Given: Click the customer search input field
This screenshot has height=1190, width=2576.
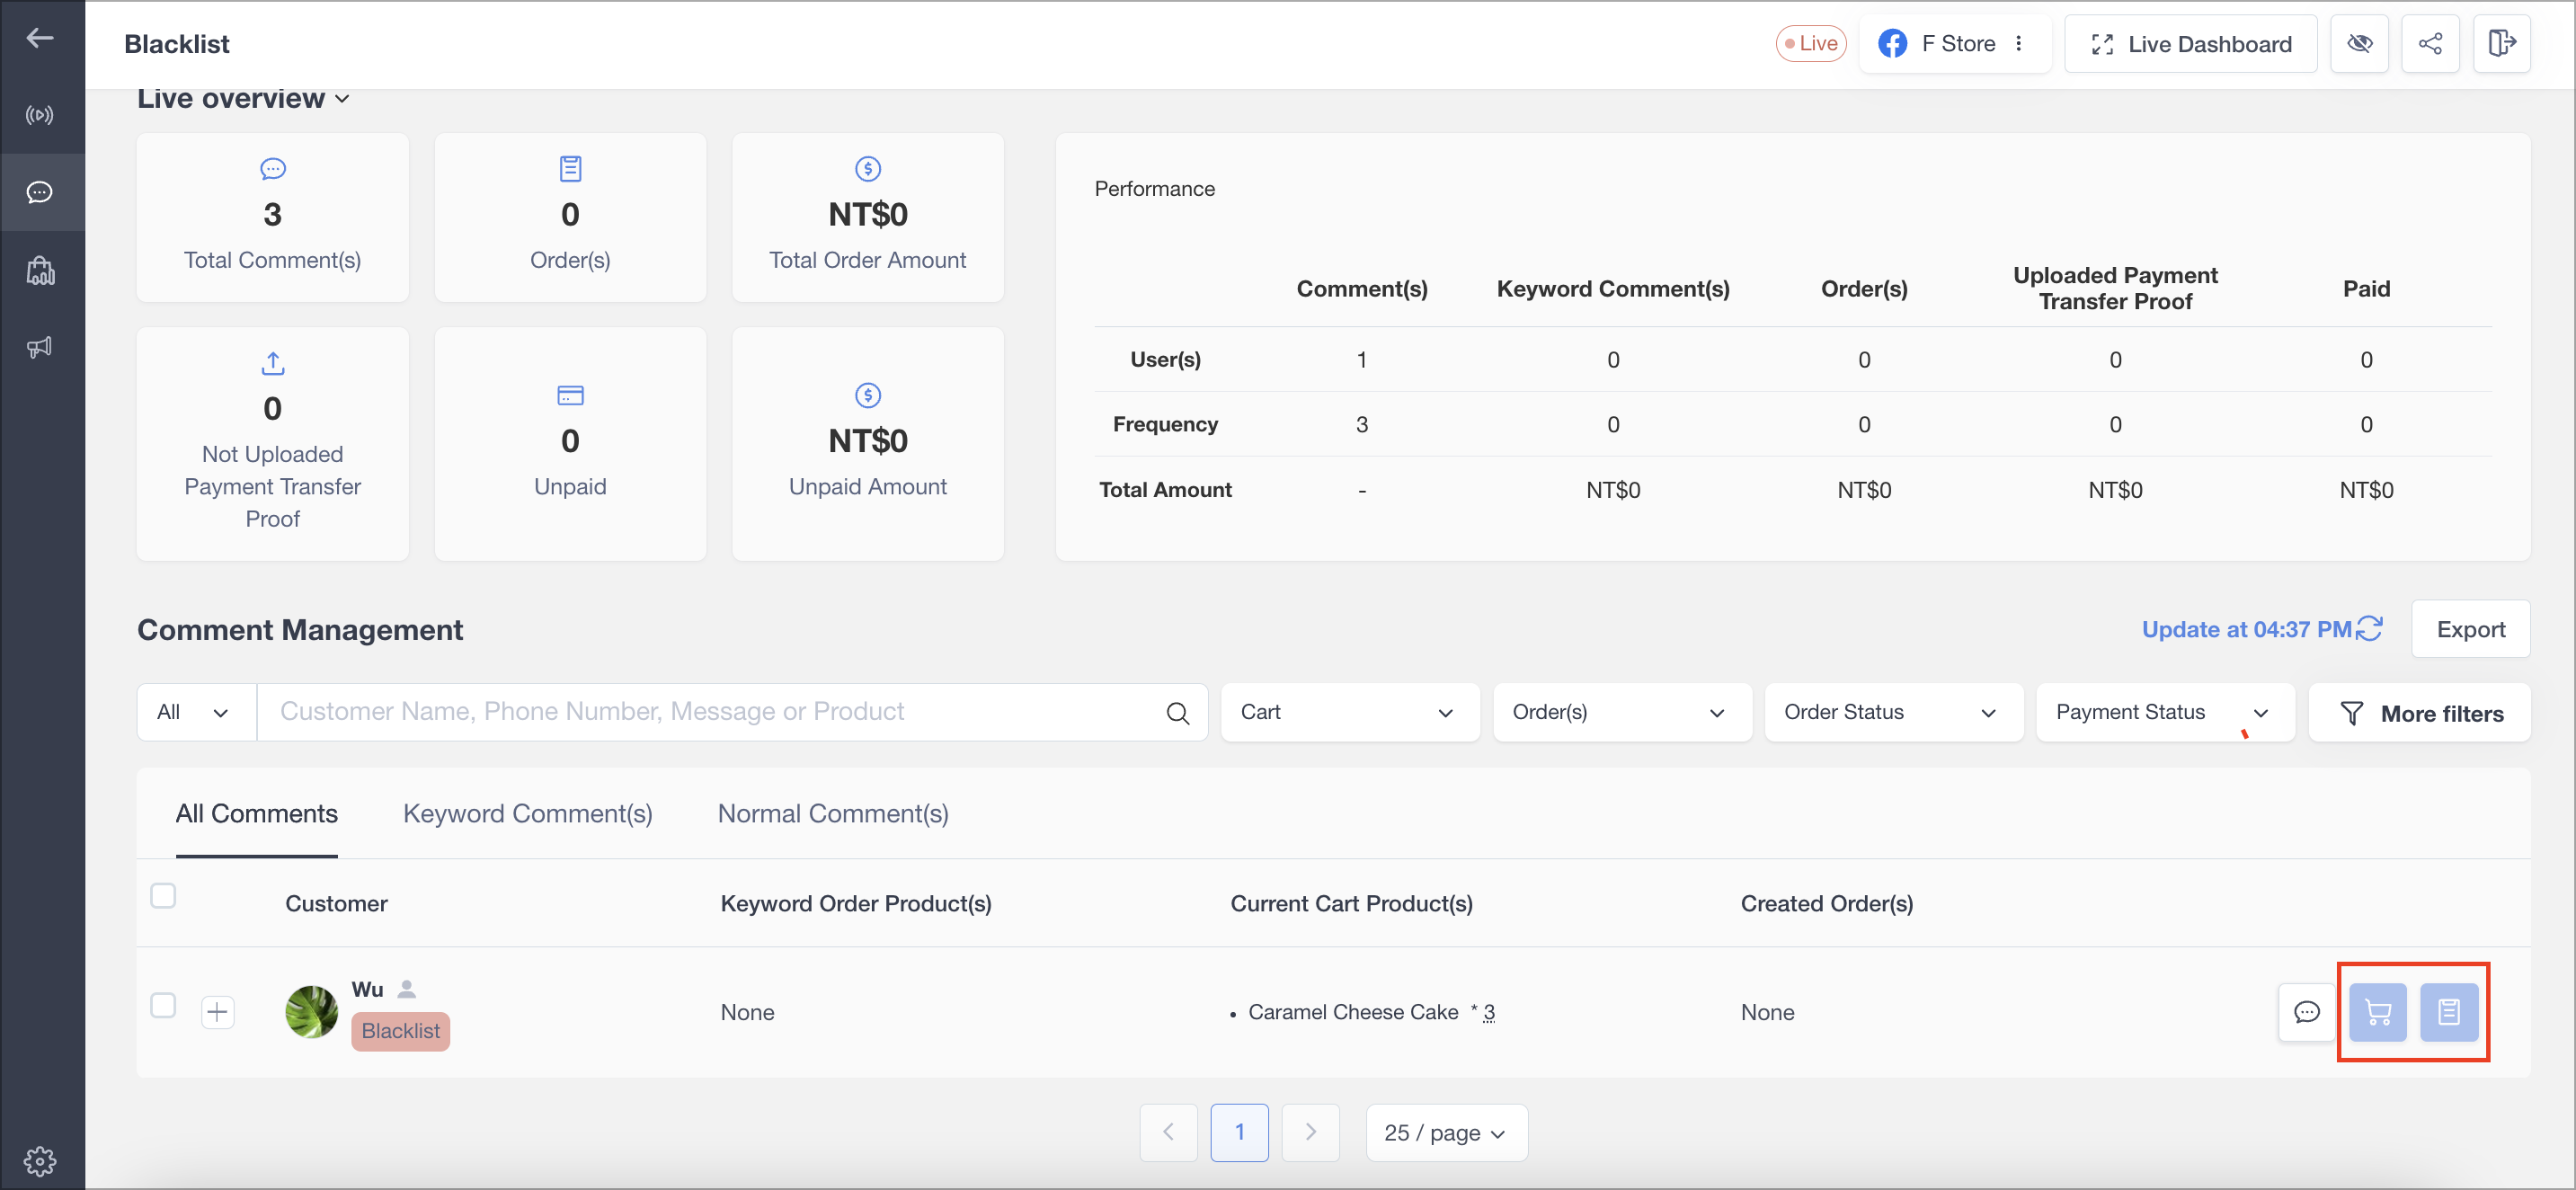Looking at the screenshot, I should coord(716,712).
